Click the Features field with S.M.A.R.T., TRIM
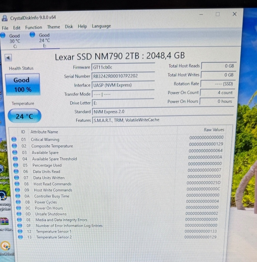The image size is (257, 262). click(x=163, y=120)
